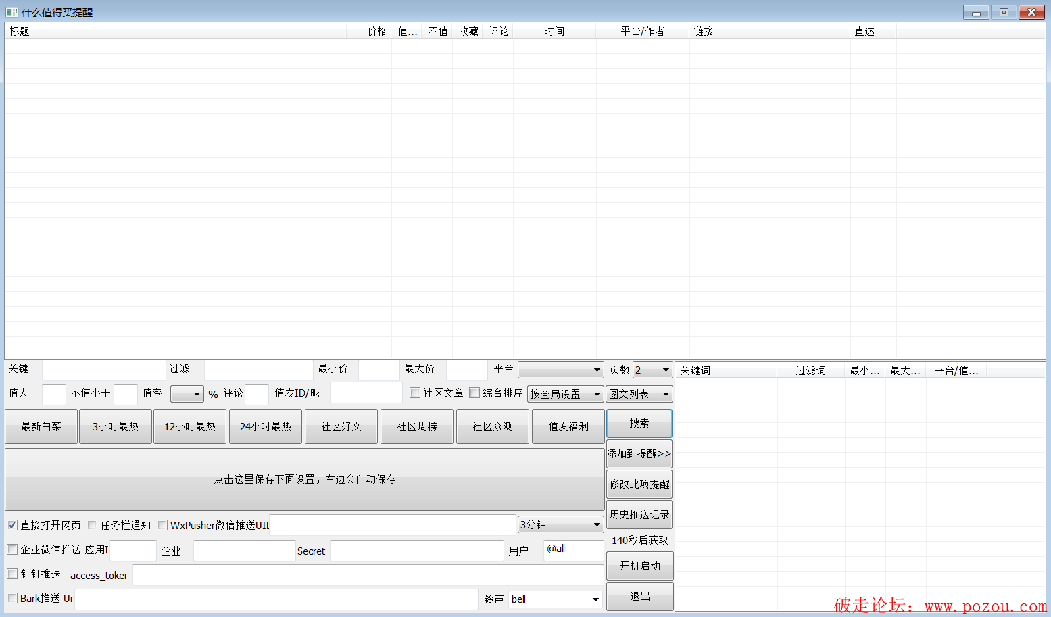Toggle the 综合排序 checkbox
The width and height of the screenshot is (1051, 617).
click(x=474, y=393)
